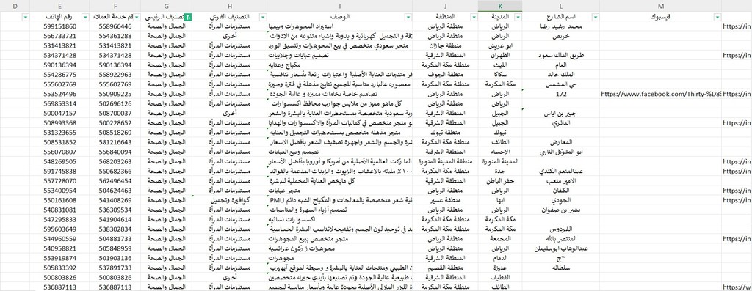The width and height of the screenshot is (752, 291).
Task: Select street cell طريق الملك سعود
Action: pos(561,56)
